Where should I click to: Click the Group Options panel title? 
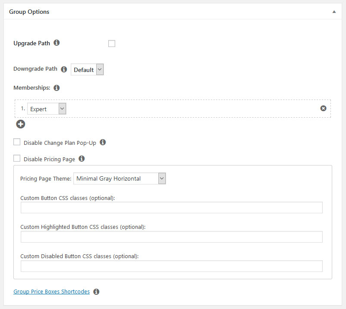click(x=29, y=12)
